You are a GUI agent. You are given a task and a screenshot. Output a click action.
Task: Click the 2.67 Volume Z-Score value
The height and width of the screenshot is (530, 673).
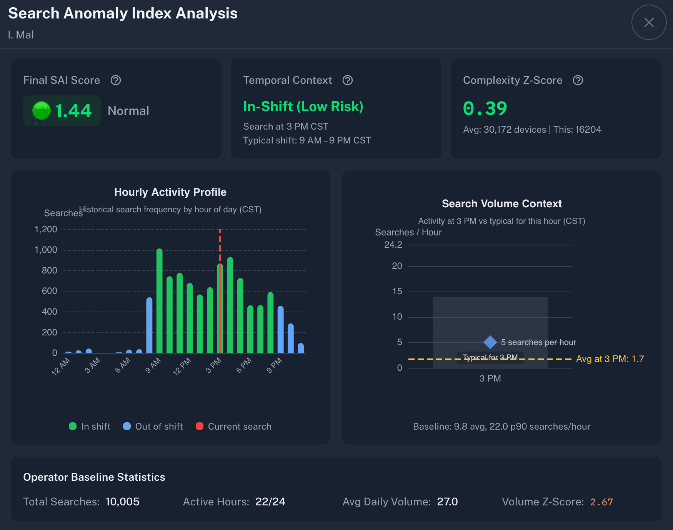pos(601,502)
